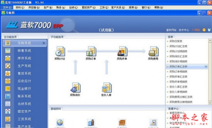Click the 账务系统 book icon
The width and height of the screenshot is (212, 128).
[x=8, y=96]
